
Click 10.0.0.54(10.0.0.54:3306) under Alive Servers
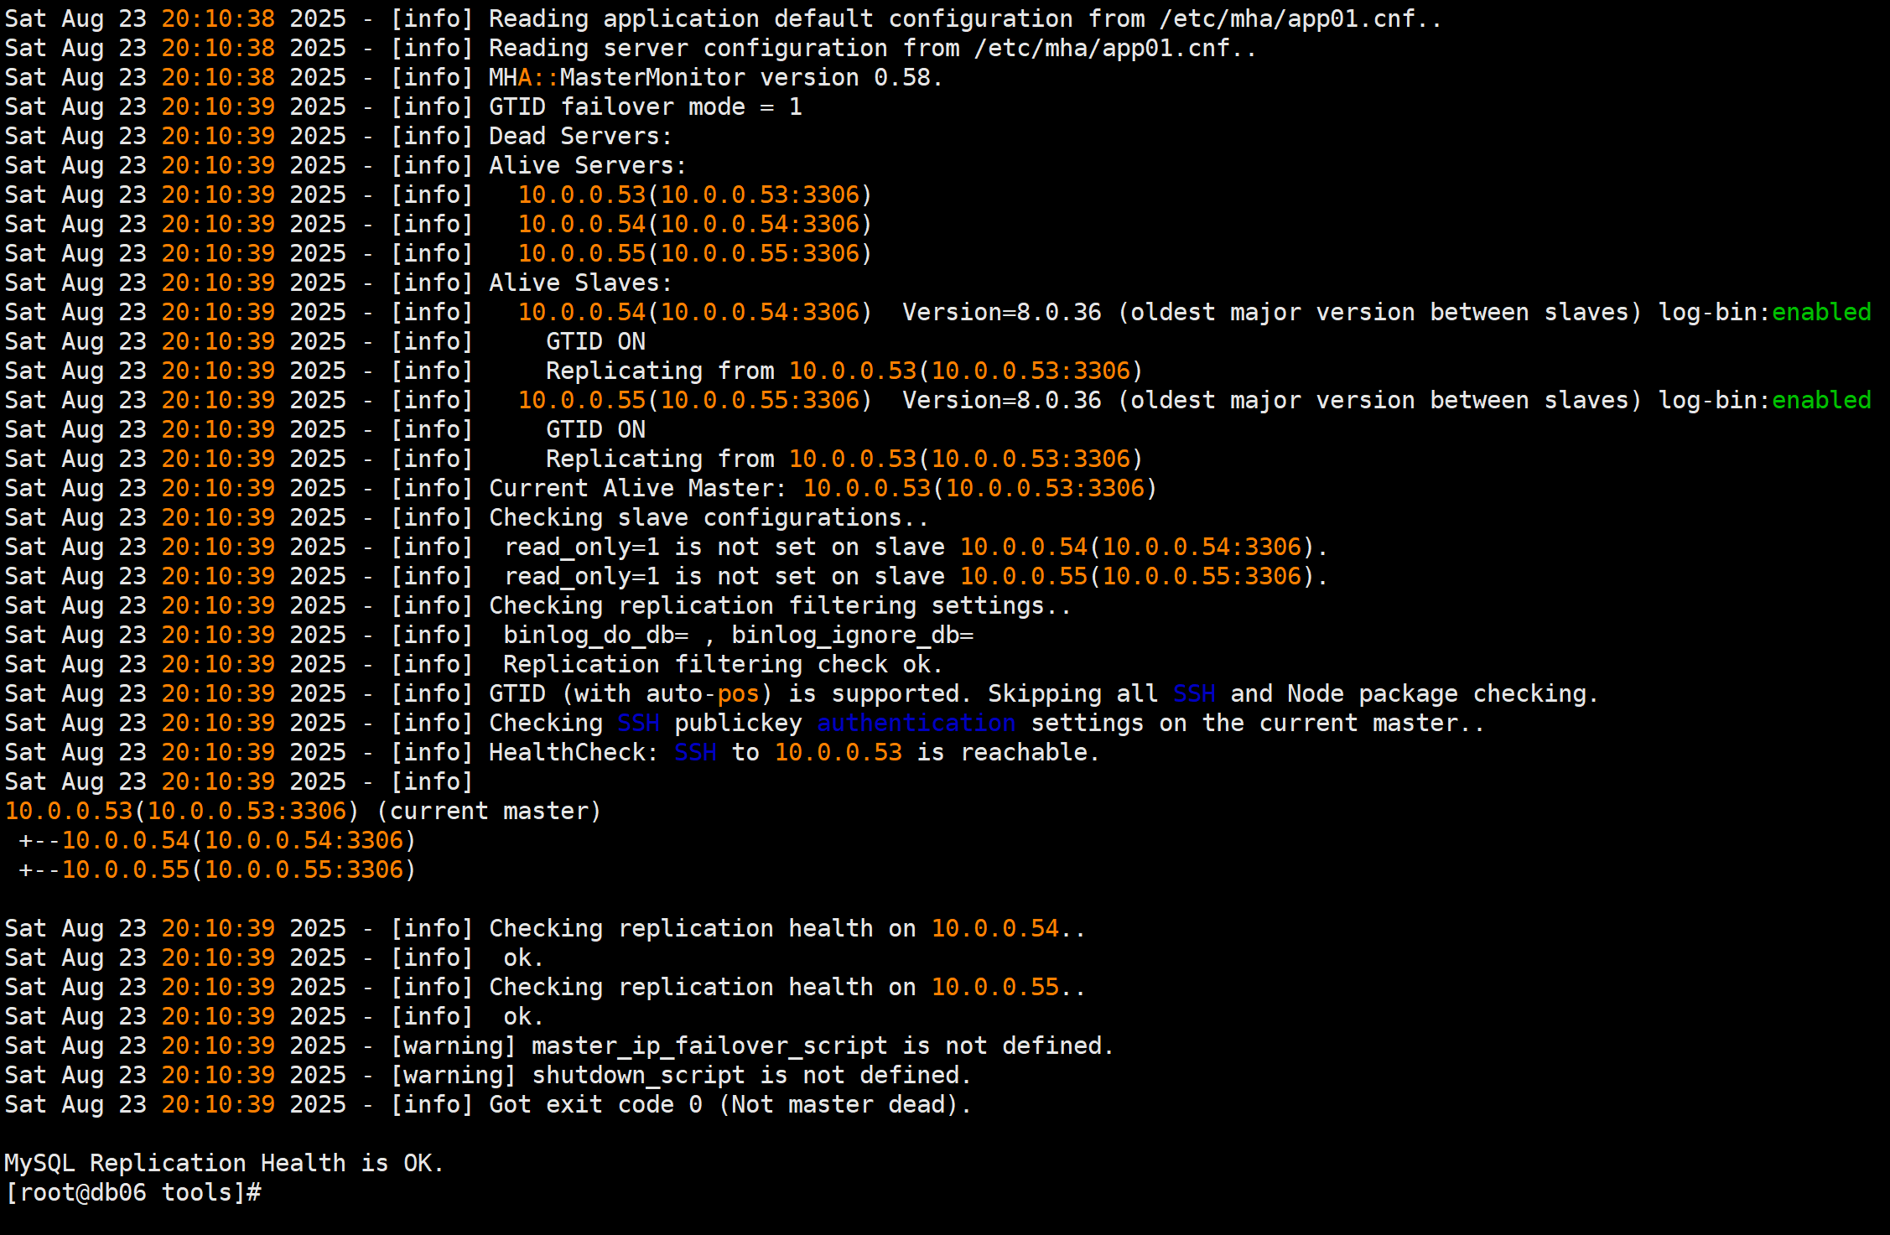point(695,224)
